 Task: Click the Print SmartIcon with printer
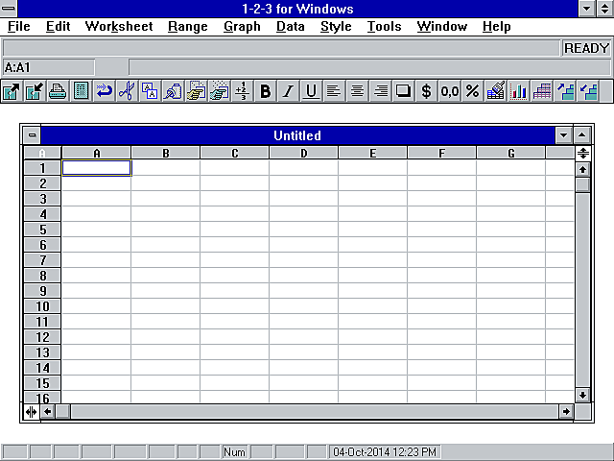tap(58, 91)
